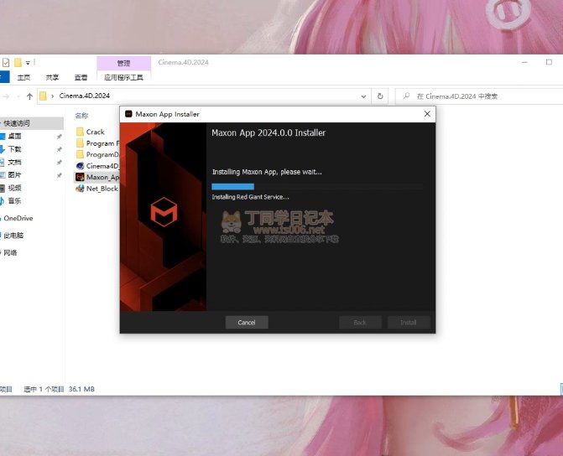Click the pin icon beside 图片
This screenshot has width=563, height=456.
pos(60,175)
